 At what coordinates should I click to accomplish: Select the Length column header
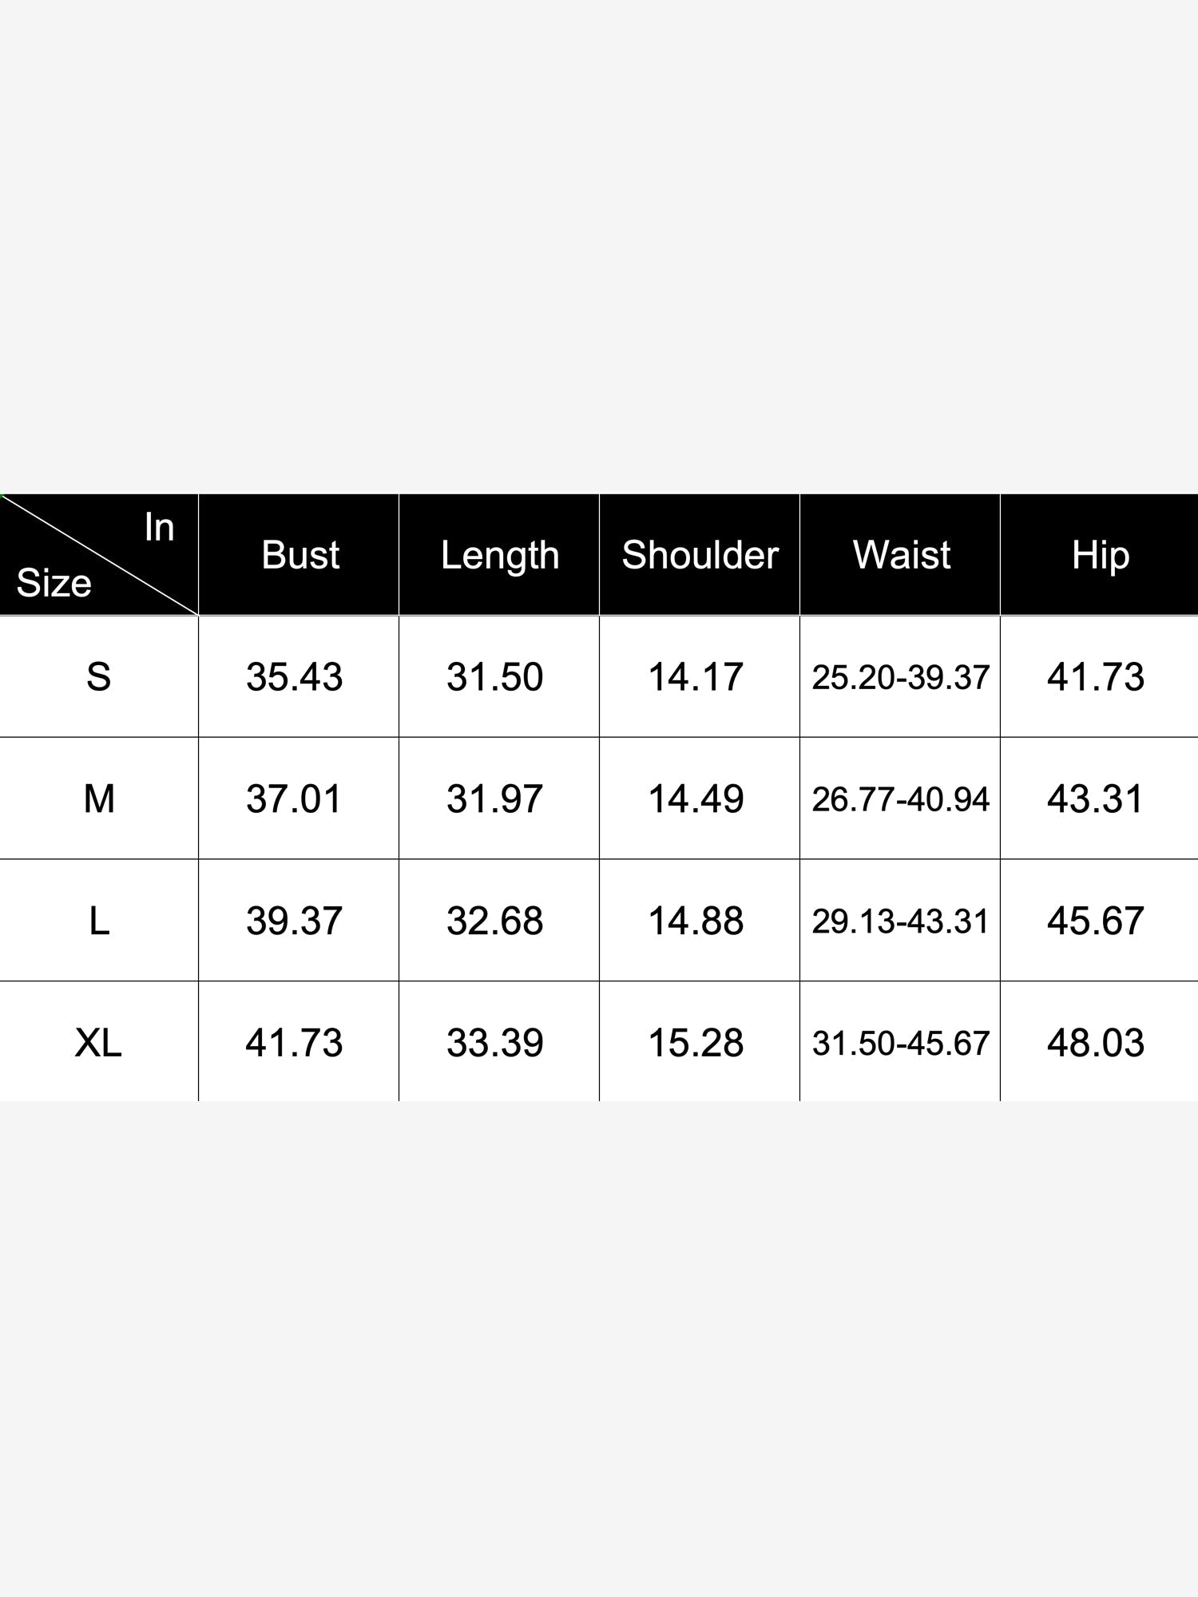click(x=499, y=555)
